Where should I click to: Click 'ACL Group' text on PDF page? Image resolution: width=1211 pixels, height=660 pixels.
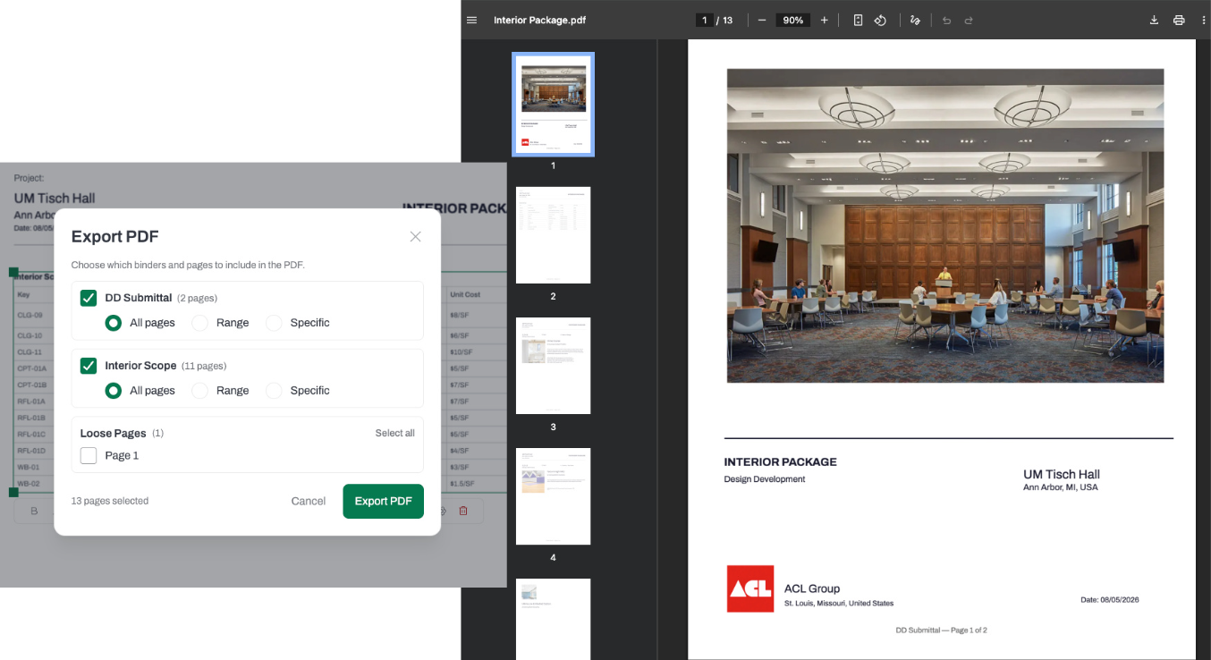coord(812,588)
